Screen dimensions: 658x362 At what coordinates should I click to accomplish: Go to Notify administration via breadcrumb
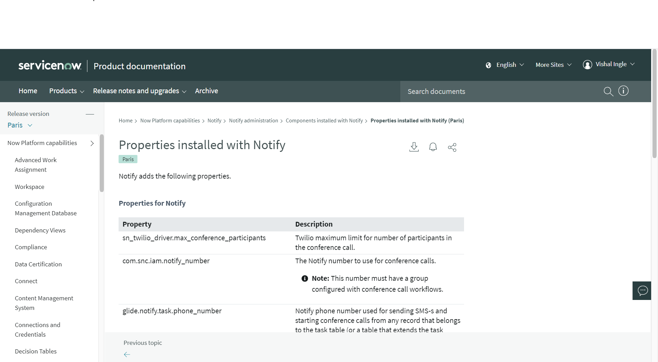[254, 120]
